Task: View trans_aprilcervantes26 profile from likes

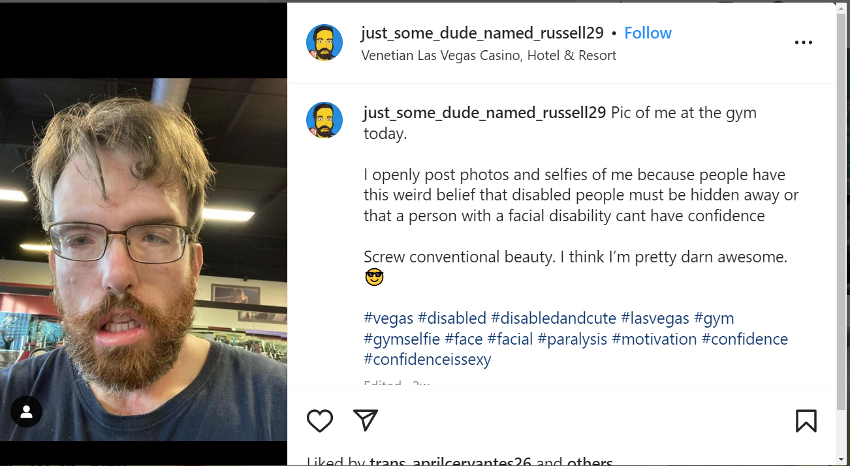Action: (450, 461)
